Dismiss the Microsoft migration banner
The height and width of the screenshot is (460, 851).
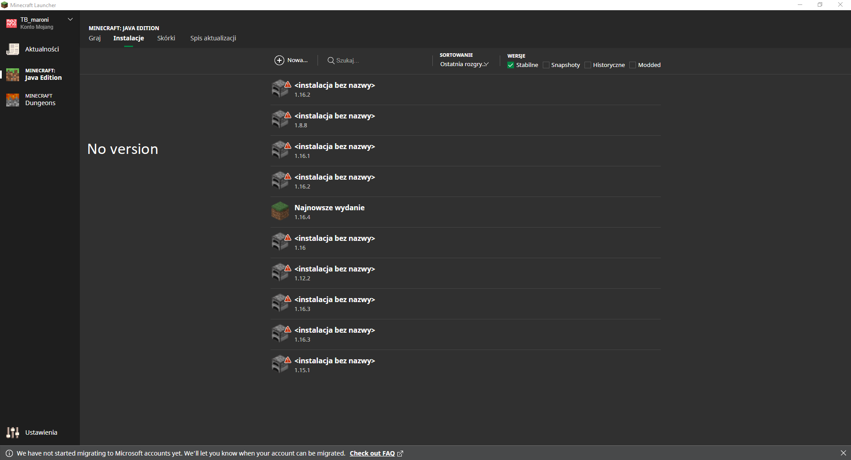click(843, 453)
